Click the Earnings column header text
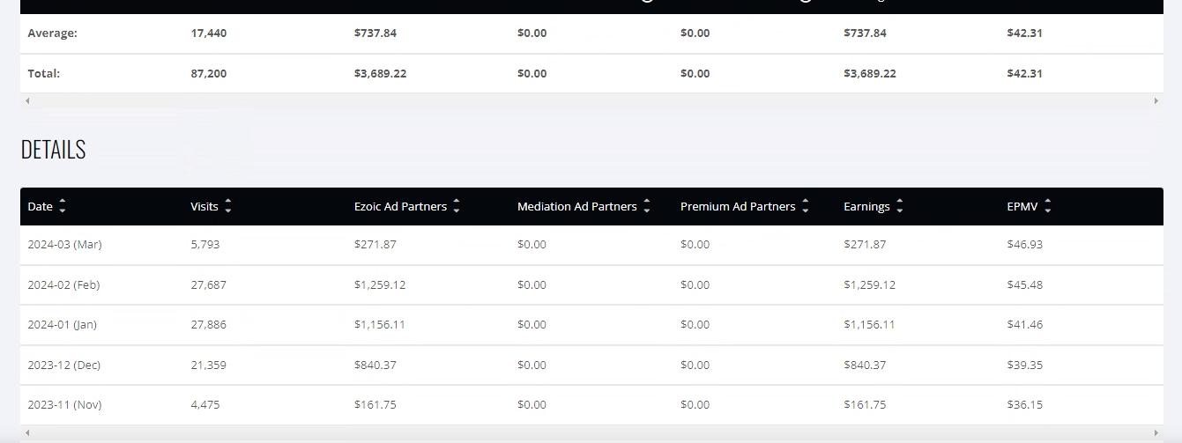Viewport: 1182px width, 443px height. [866, 206]
